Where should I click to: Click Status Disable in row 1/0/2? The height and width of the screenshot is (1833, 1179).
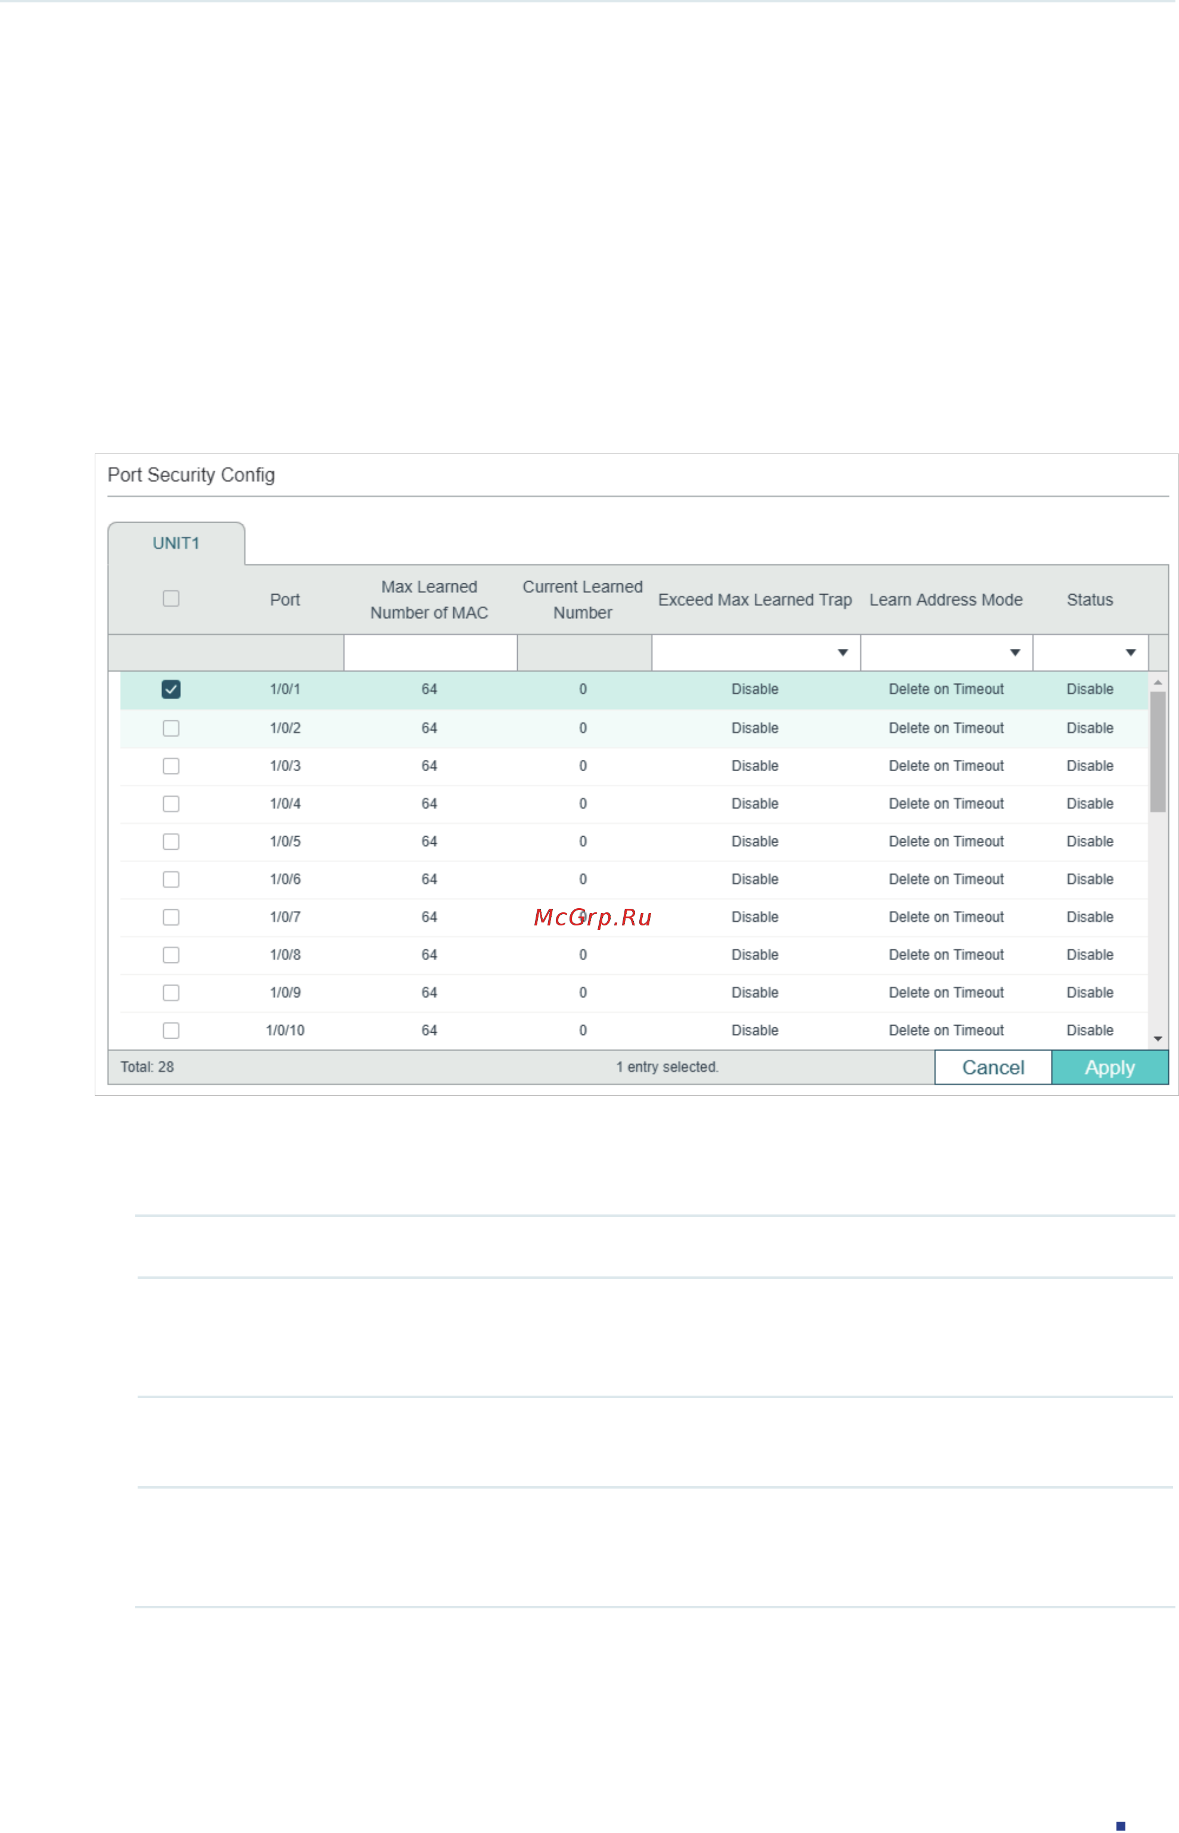(x=1090, y=728)
